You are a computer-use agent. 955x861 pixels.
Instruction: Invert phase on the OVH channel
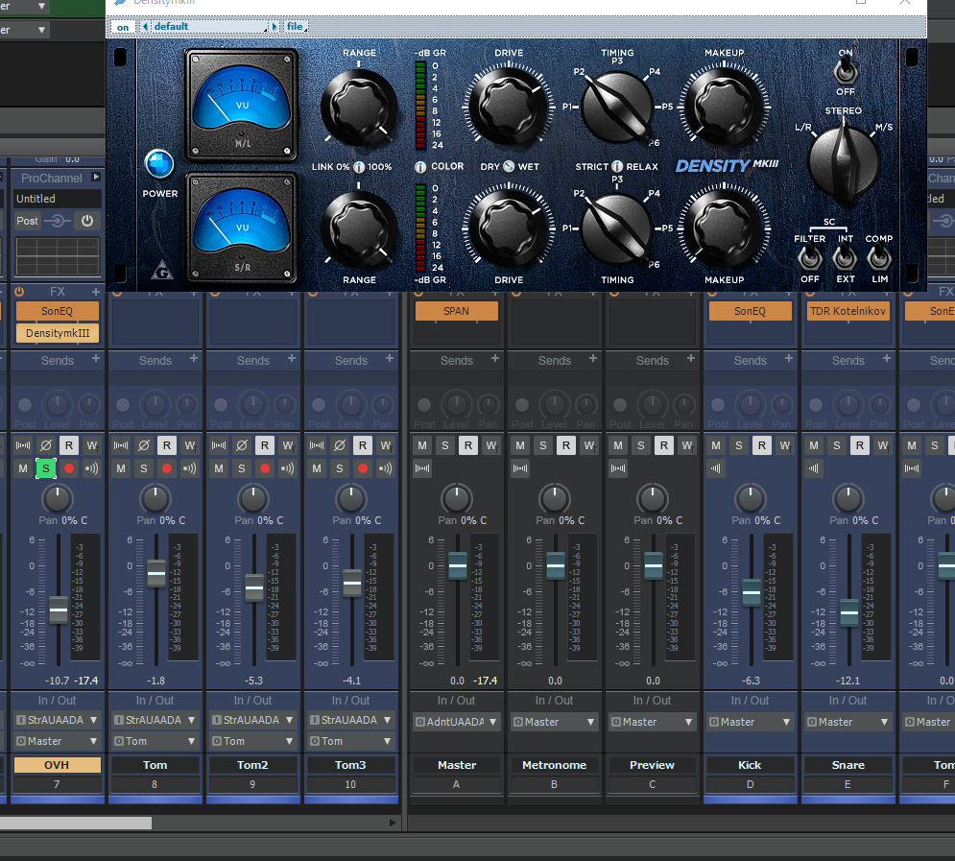(45, 445)
